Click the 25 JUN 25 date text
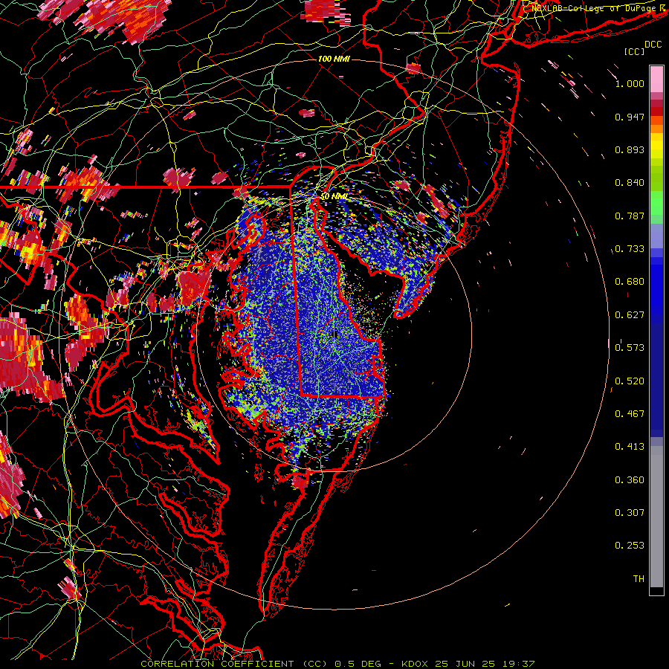 coord(465,664)
